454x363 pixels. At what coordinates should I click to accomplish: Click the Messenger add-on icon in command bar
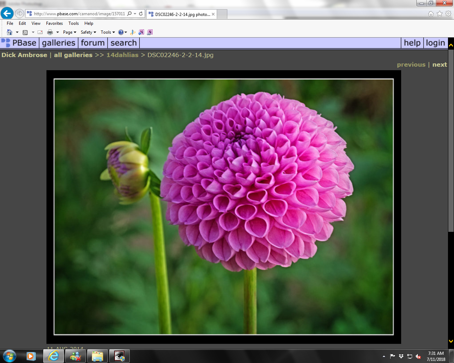tap(133, 32)
